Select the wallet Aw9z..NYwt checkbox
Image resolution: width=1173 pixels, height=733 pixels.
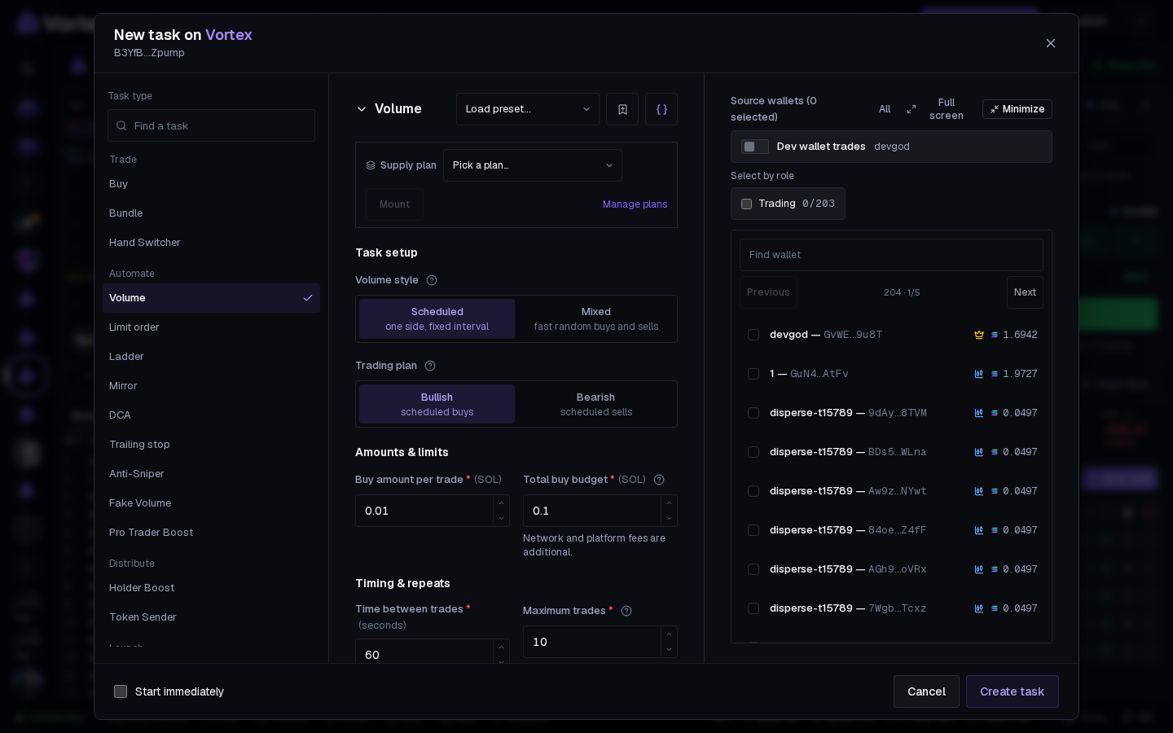click(753, 491)
